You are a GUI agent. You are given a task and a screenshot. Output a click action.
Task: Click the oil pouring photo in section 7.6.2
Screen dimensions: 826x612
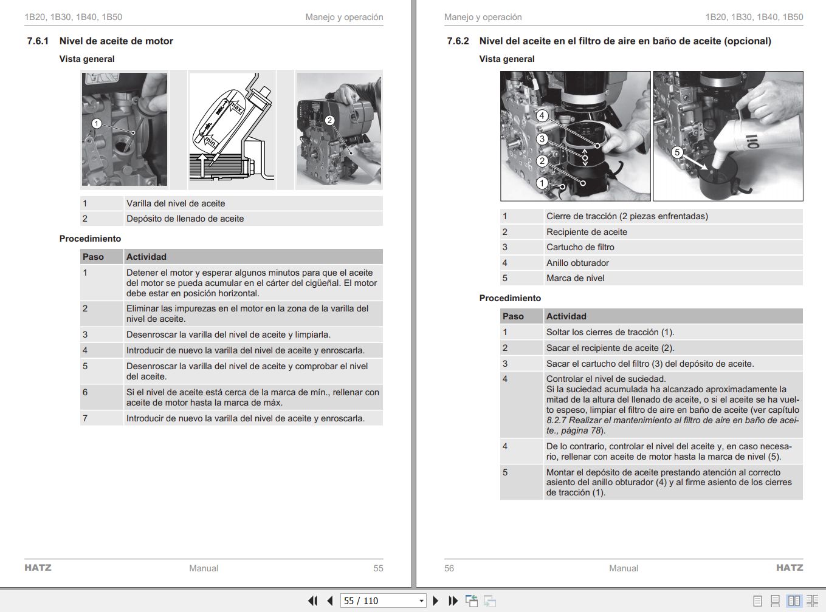pyautogui.click(x=727, y=135)
